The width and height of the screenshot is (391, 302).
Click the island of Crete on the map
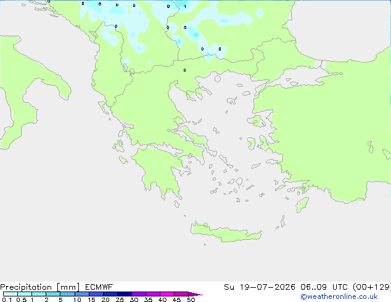(x=226, y=232)
